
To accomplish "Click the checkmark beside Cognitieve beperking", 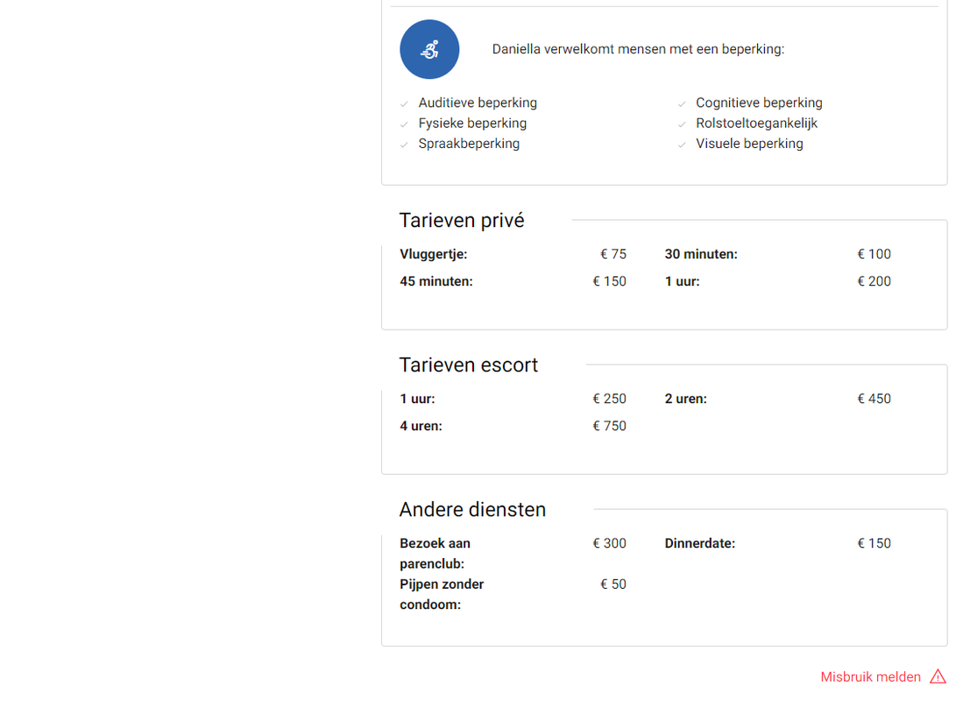I will (x=682, y=104).
